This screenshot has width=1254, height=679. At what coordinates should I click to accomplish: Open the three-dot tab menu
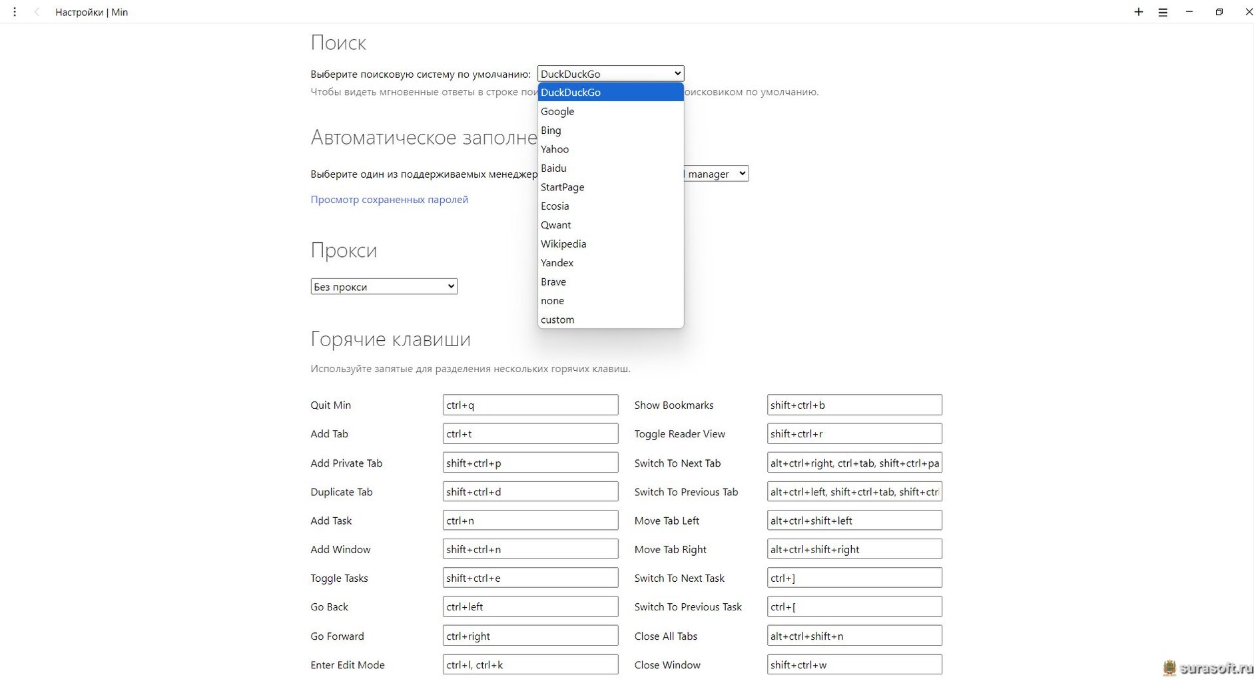[15, 12]
